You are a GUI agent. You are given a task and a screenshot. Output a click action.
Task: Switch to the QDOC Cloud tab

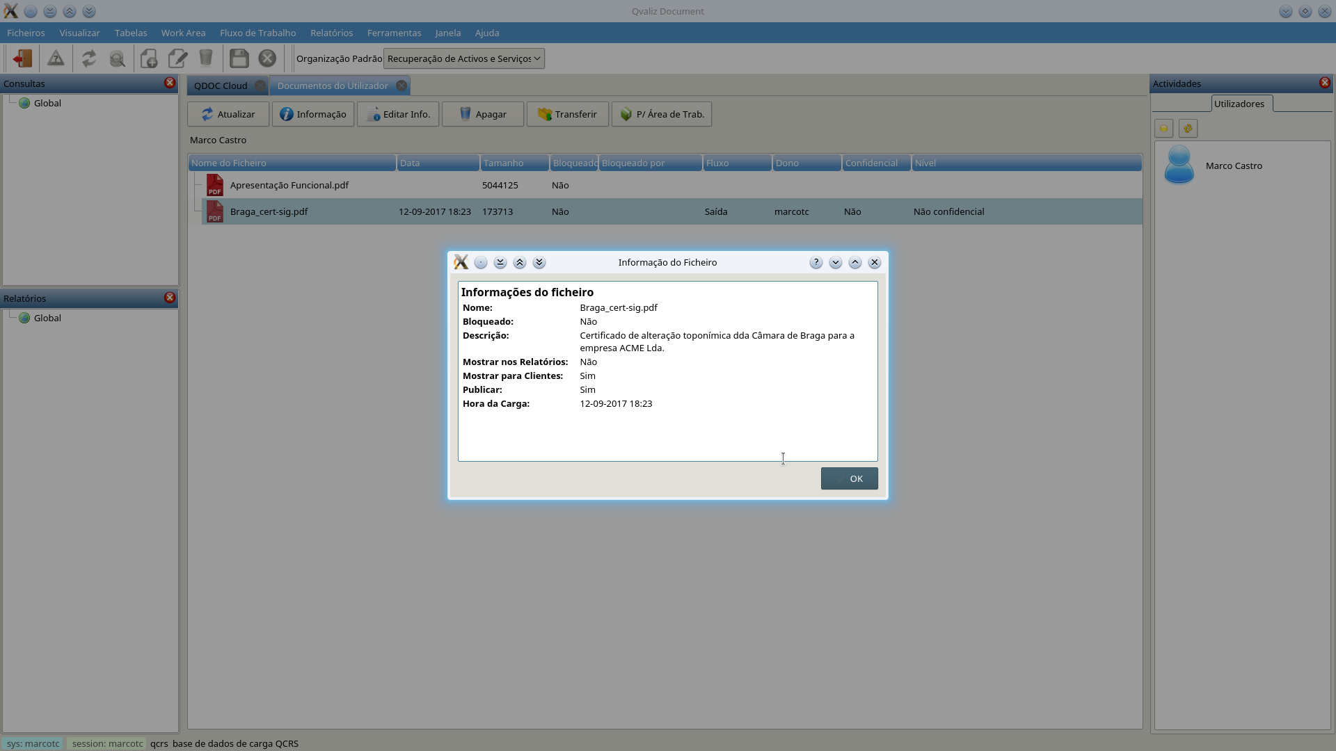(221, 86)
